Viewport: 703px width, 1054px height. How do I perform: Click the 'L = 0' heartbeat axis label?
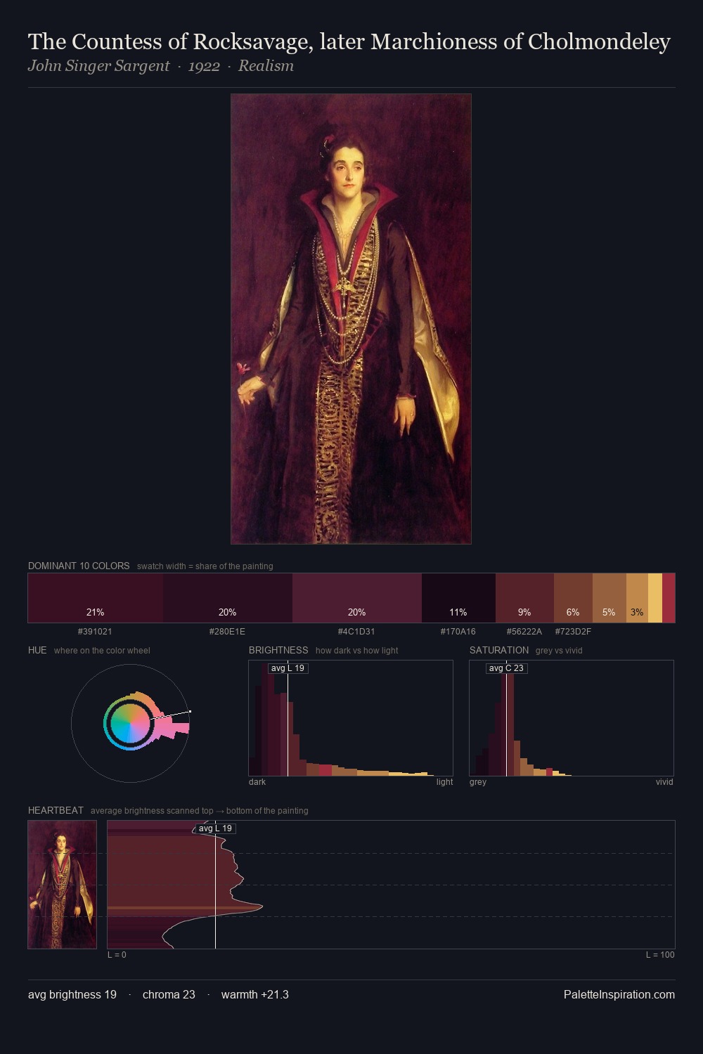point(117,954)
